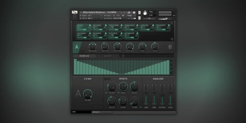246x123 pixels.
Task: Switch to the Effects page tab
Action: point(102,112)
